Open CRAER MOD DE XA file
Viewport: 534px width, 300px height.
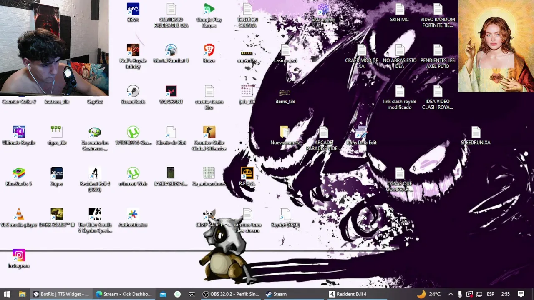[361, 56]
